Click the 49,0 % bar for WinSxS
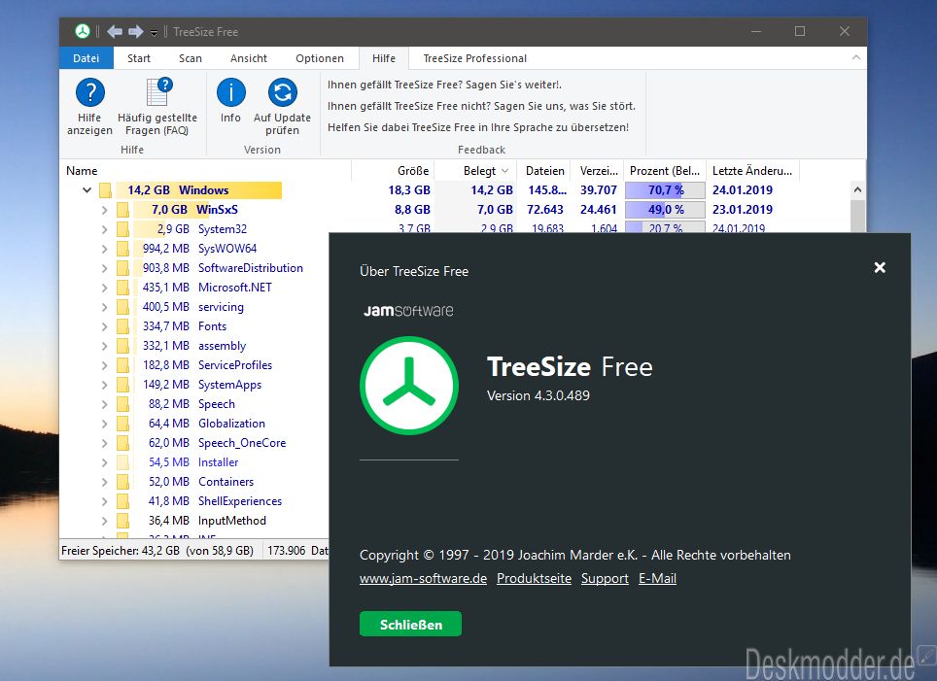 [665, 210]
